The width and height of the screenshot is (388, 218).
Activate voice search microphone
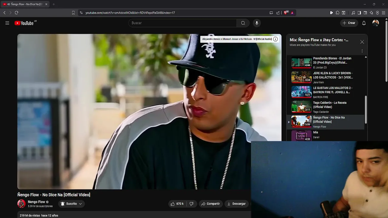pyautogui.click(x=257, y=23)
